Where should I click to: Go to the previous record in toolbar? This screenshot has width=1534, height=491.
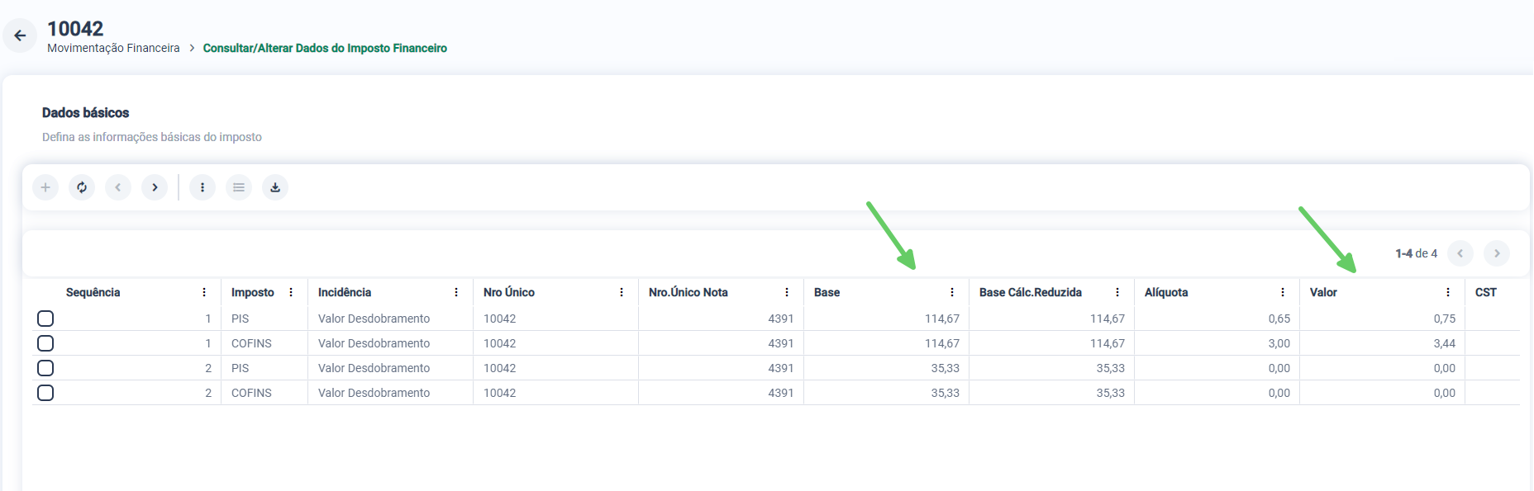coord(118,187)
